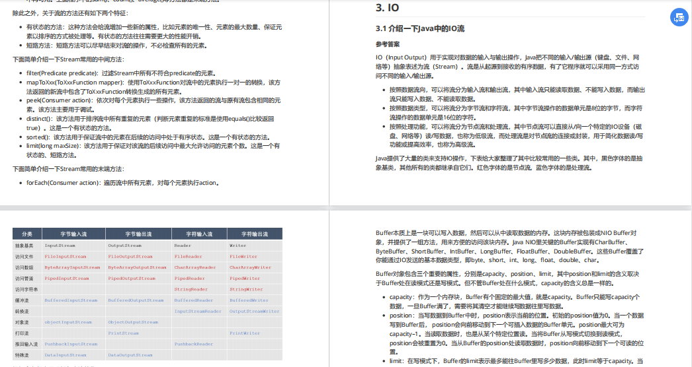Select the '字节输入流' column header
Viewport: 692px width, 367px height.
coord(73,234)
